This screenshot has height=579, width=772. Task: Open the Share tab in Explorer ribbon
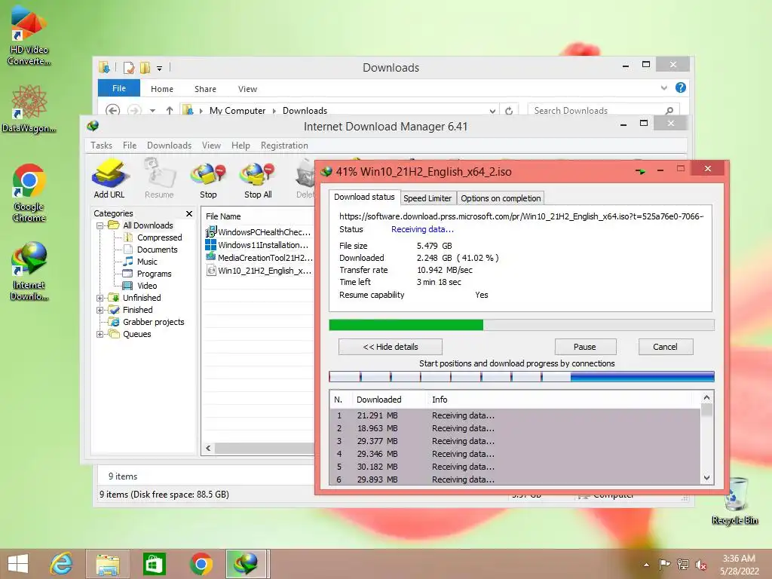click(x=205, y=89)
